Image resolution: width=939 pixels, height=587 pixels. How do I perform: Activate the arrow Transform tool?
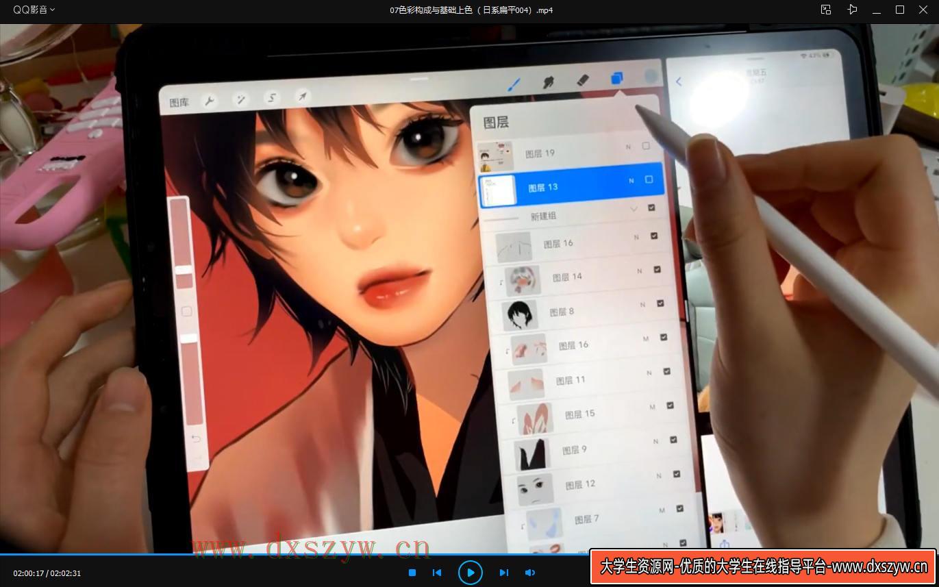[302, 96]
